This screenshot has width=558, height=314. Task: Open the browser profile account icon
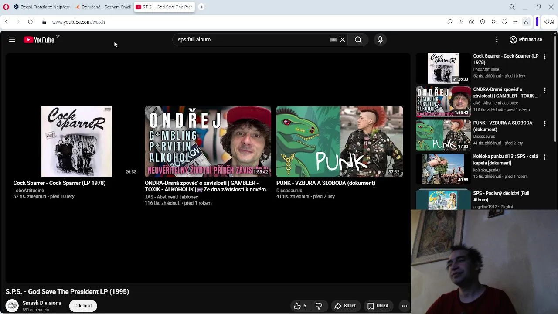click(x=526, y=22)
